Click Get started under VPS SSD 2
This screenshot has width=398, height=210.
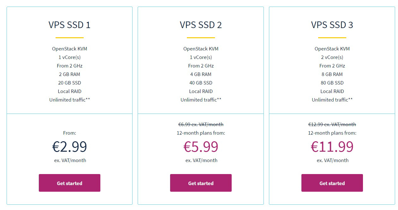click(201, 183)
